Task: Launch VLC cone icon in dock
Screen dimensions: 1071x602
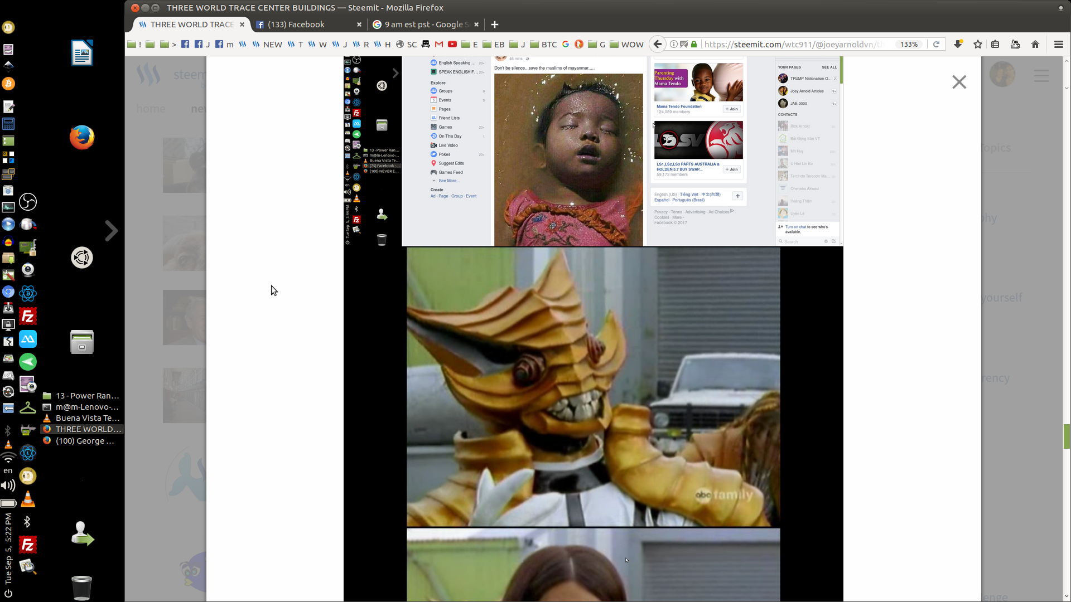Action: click(x=28, y=499)
